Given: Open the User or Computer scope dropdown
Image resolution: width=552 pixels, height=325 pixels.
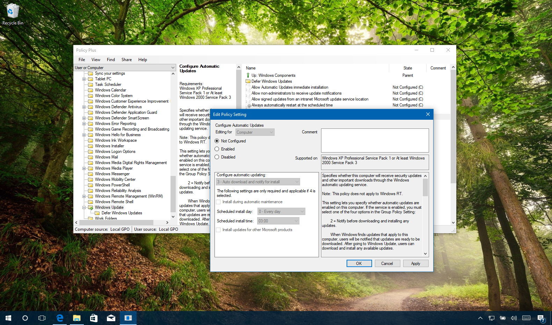Looking at the screenshot, I should pos(125,68).
